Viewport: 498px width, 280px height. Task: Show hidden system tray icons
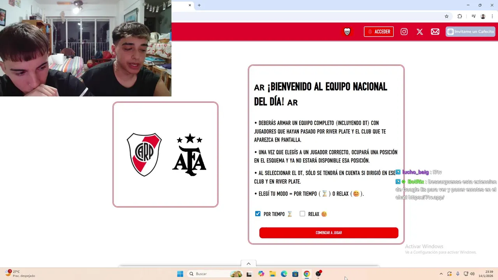[x=441, y=274]
